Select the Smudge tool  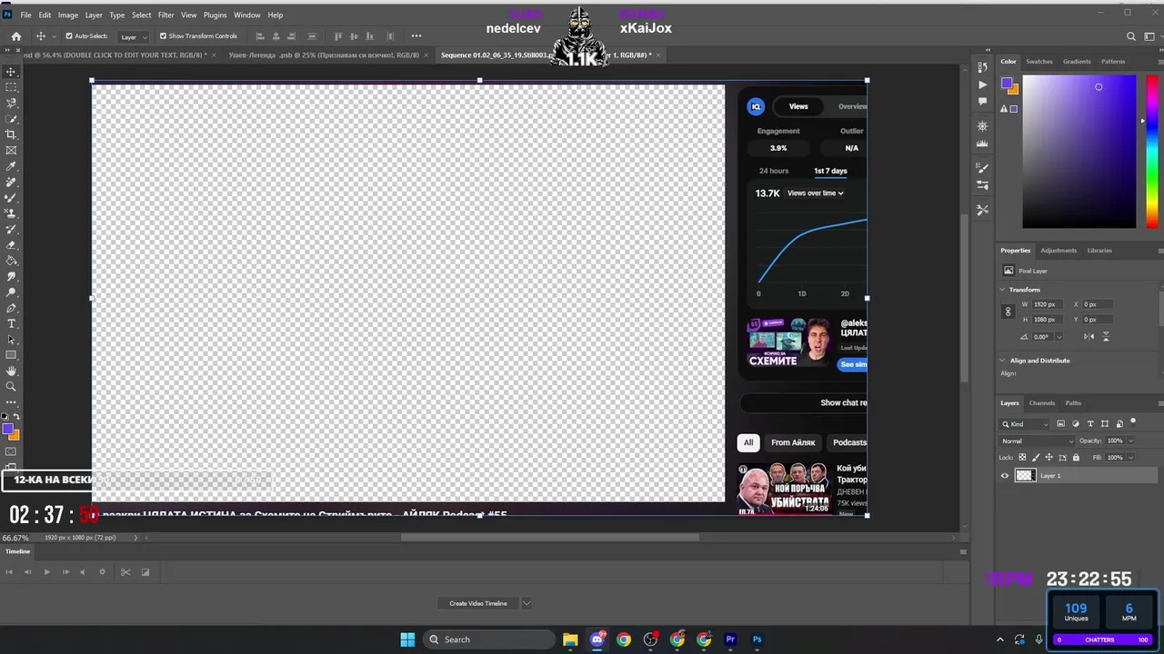(11, 276)
